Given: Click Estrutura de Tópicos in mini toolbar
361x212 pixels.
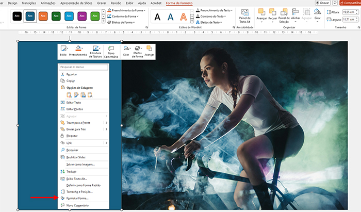Looking at the screenshot, I should (95, 52).
